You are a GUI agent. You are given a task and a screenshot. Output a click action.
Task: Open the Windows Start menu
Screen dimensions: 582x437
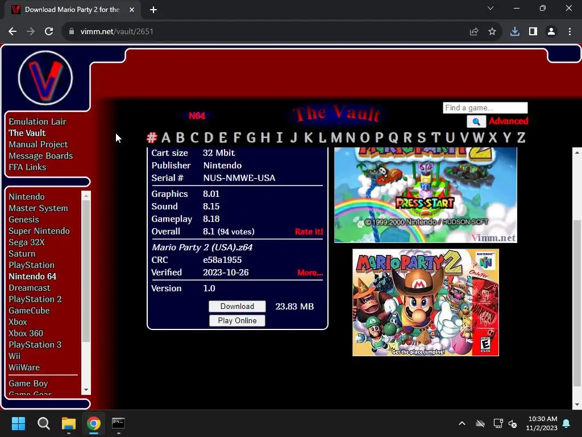point(18,423)
